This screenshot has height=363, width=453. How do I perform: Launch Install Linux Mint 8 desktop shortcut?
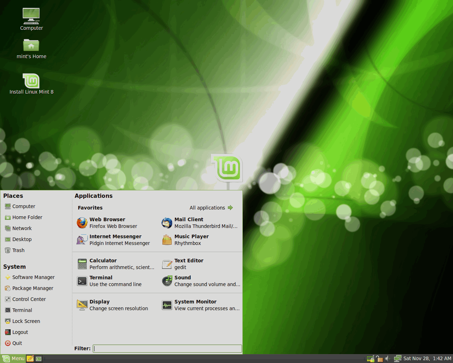[31, 84]
